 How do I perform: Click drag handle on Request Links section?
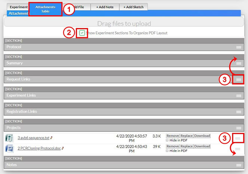pyautogui.click(x=238, y=80)
